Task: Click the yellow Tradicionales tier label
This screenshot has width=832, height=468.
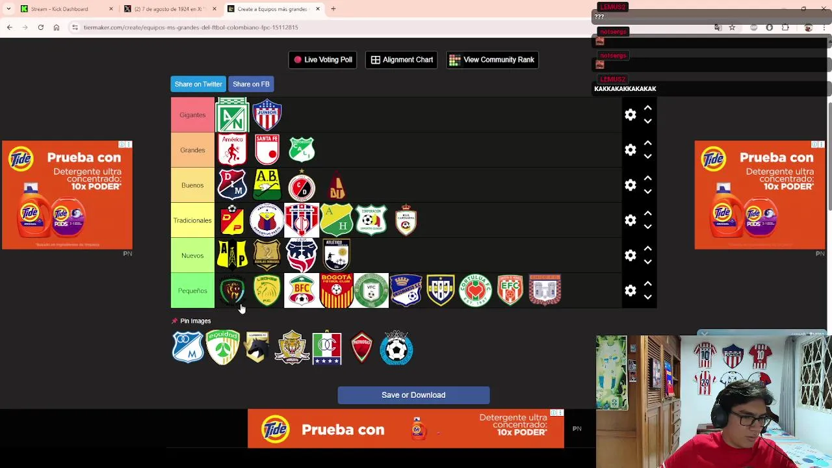Action: (x=192, y=220)
